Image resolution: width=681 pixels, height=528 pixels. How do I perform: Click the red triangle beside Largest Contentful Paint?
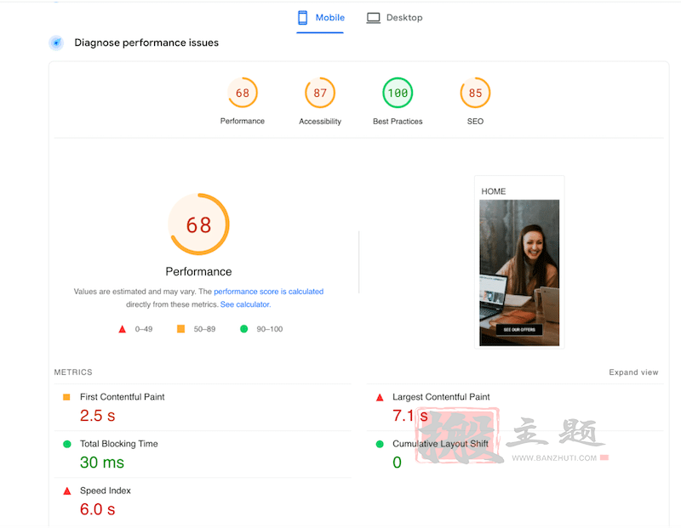coord(380,397)
